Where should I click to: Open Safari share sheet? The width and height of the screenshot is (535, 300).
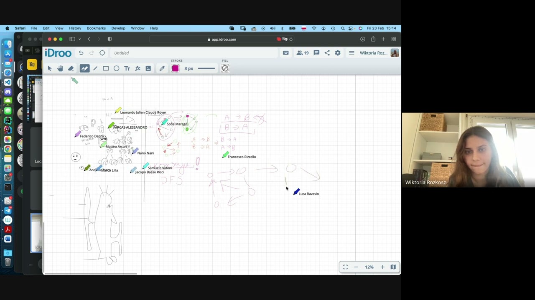click(373, 39)
